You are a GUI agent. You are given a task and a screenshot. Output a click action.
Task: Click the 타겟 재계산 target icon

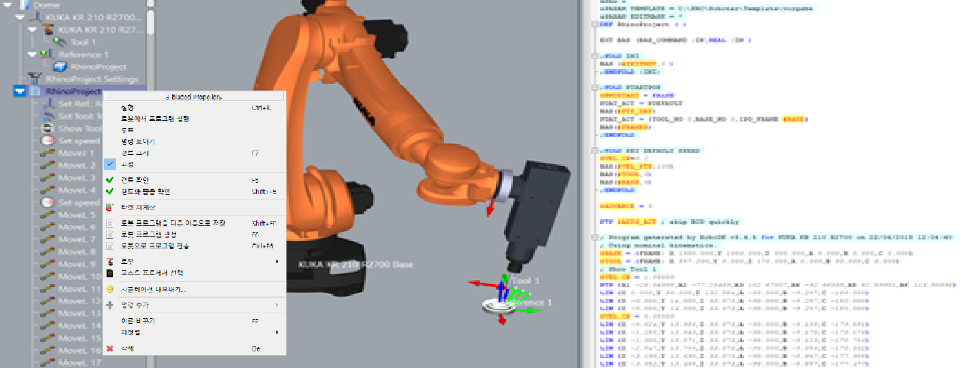click(110, 207)
